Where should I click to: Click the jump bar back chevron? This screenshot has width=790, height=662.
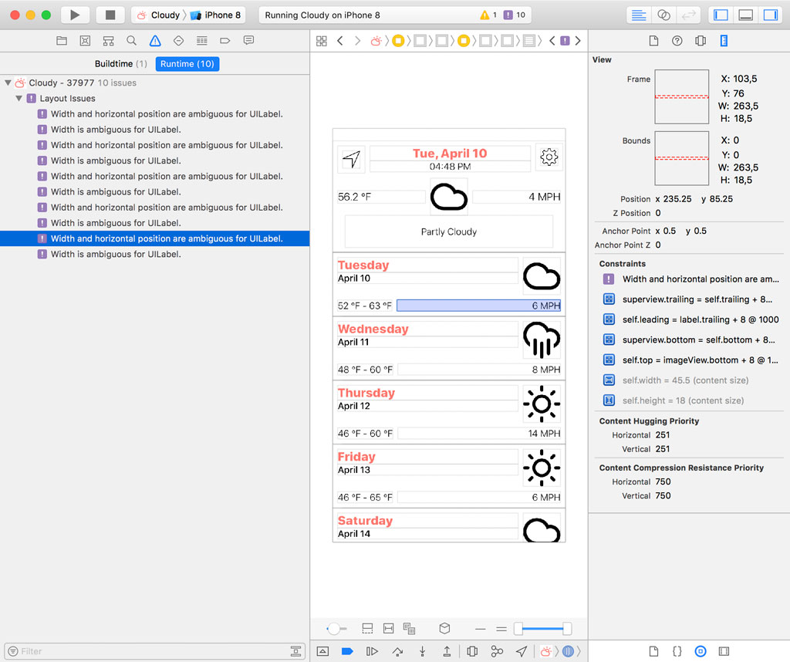tap(341, 40)
